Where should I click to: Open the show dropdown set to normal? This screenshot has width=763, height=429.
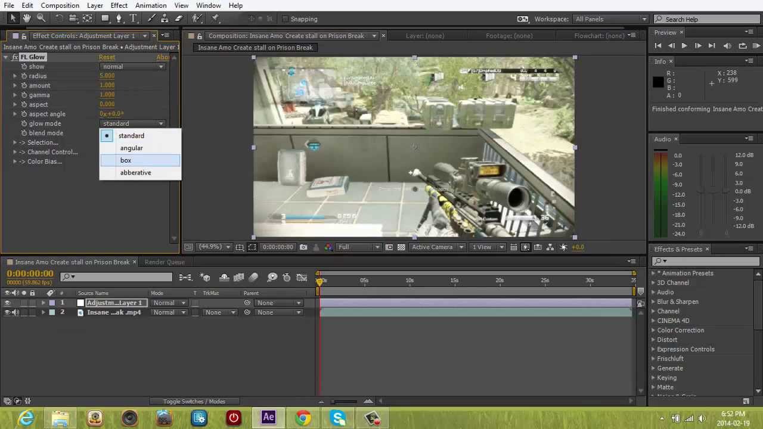tap(133, 67)
